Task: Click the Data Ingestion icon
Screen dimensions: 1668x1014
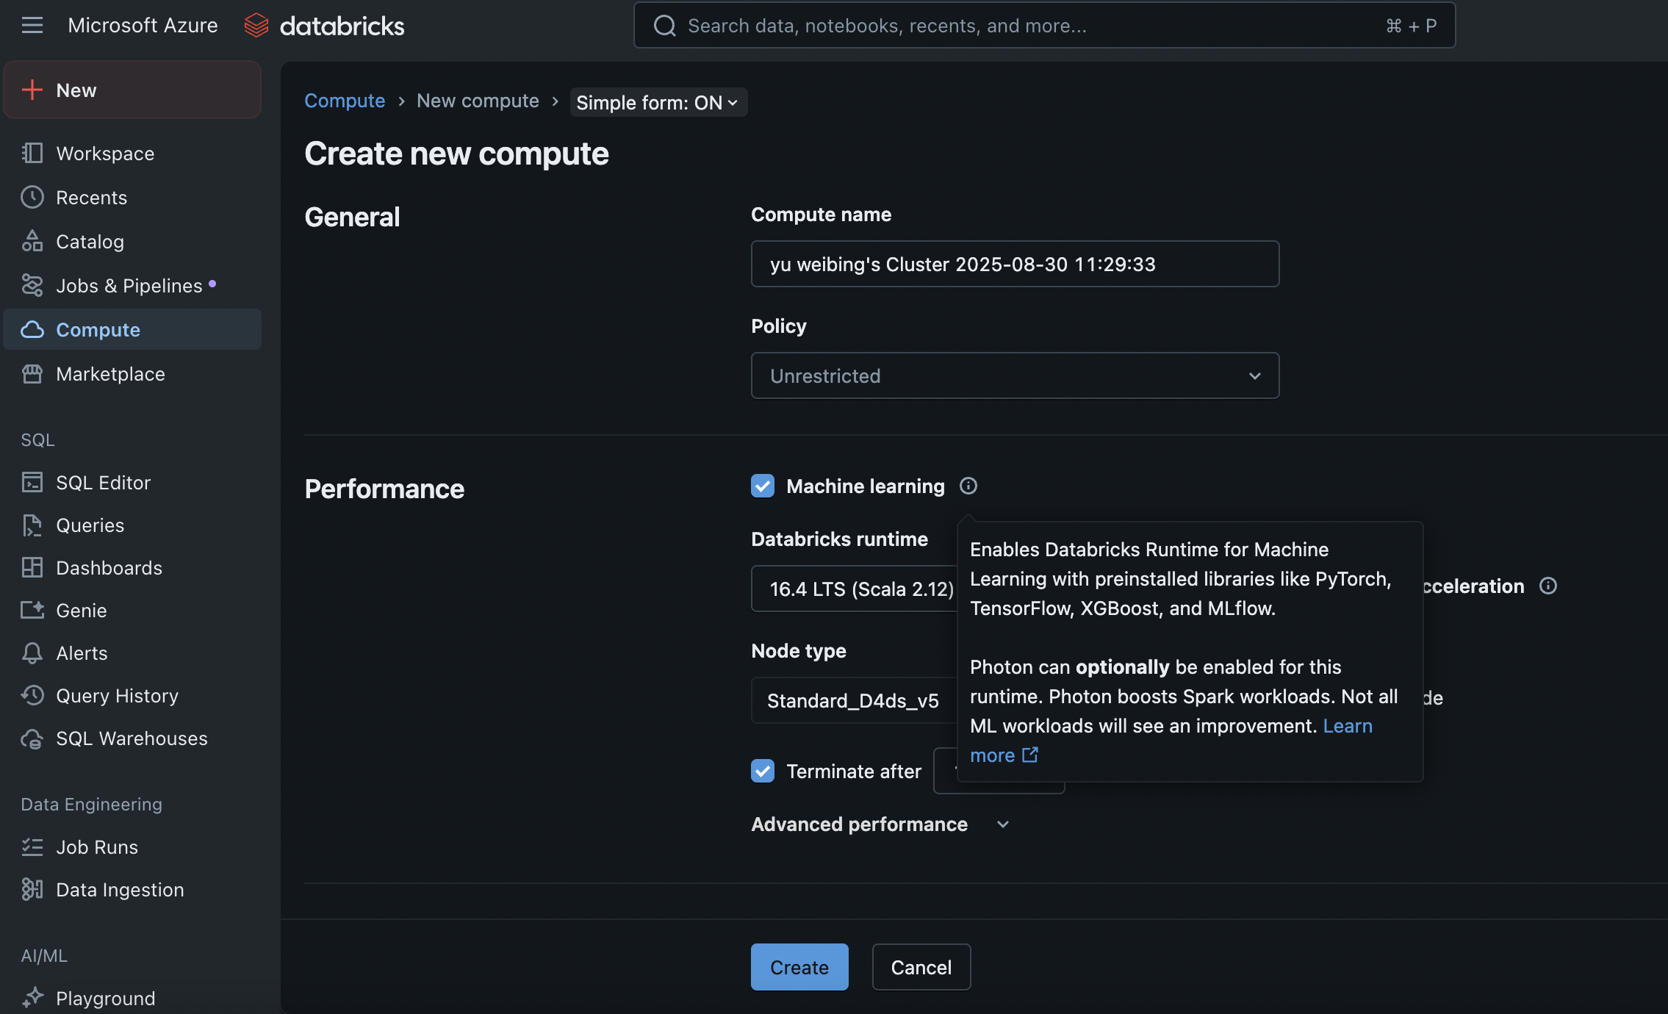Action: coord(32,889)
